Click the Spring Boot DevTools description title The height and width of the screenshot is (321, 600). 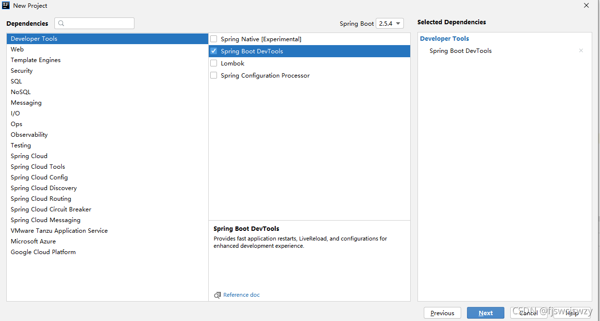pos(247,228)
